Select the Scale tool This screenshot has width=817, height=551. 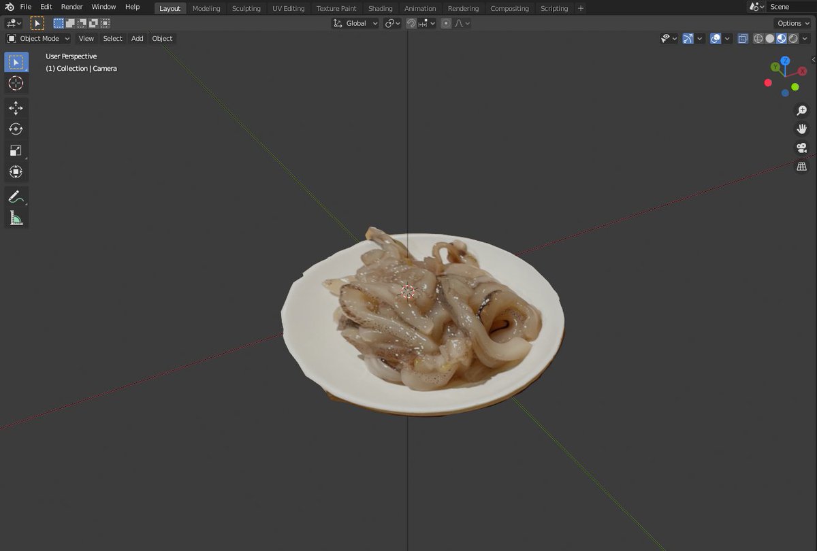click(x=16, y=150)
